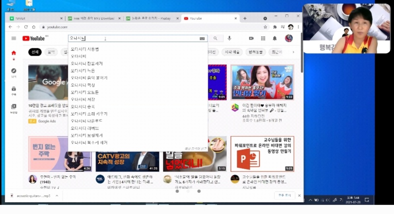This screenshot has height=214, width=394.
Task: Click inside the YouTube search input field
Action: click(138, 38)
